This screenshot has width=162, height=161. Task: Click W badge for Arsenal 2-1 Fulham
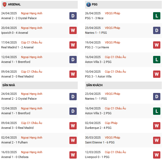tap(73, 140)
